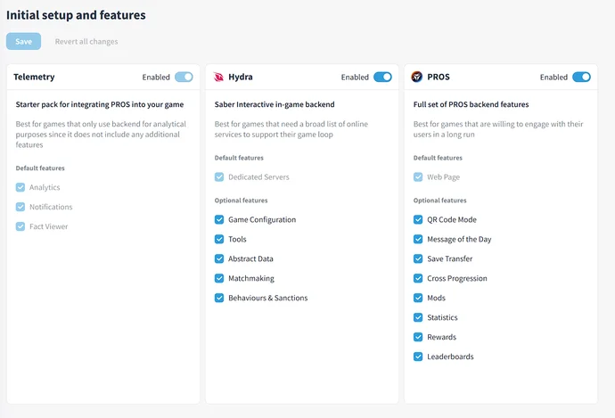Click 'Best for games that are willing to engage' description
615x418 pixels.
coord(498,129)
